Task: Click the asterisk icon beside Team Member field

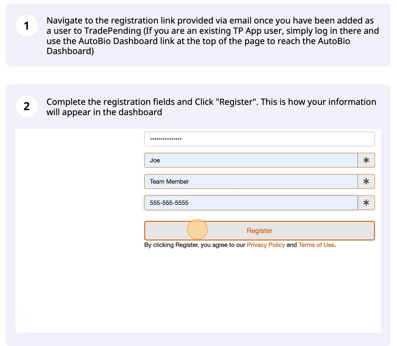Action: pos(366,181)
